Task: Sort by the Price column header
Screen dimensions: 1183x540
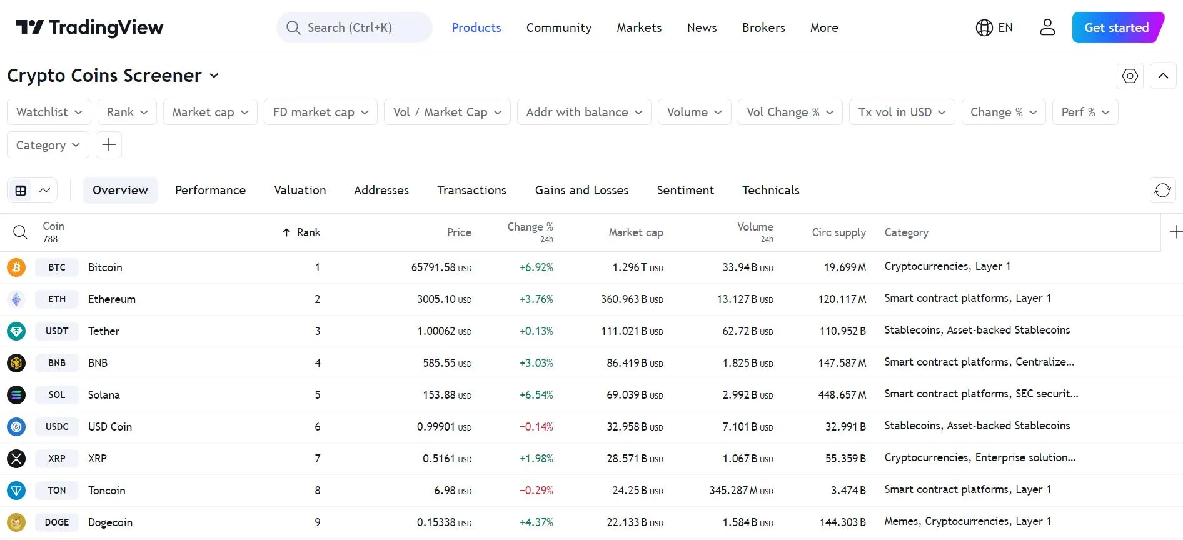Action: 460,232
